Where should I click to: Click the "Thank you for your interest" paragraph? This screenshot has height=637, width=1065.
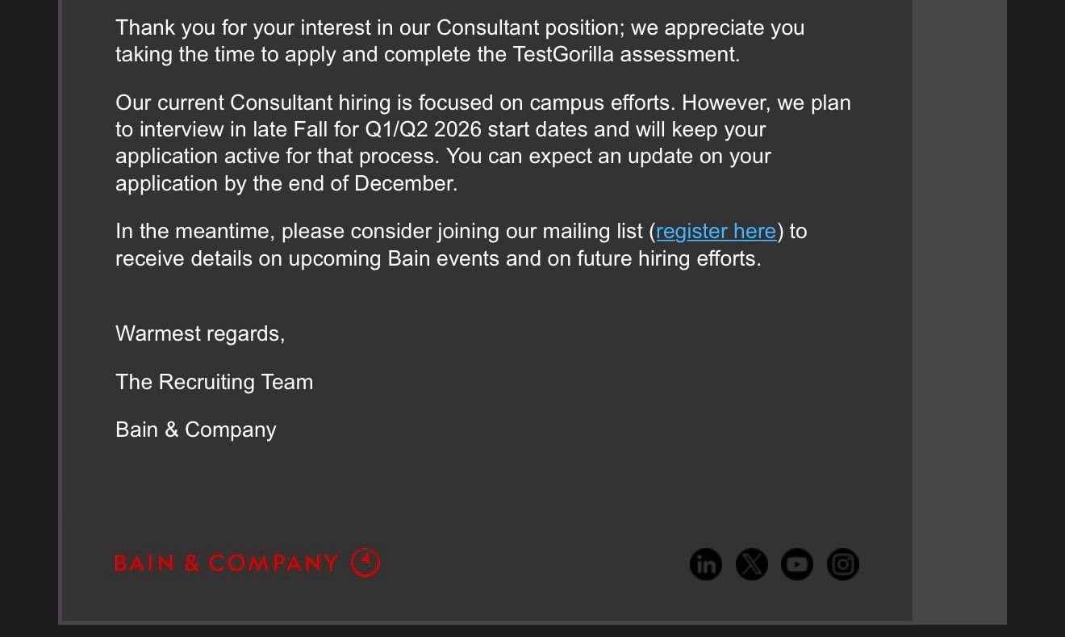(x=460, y=41)
